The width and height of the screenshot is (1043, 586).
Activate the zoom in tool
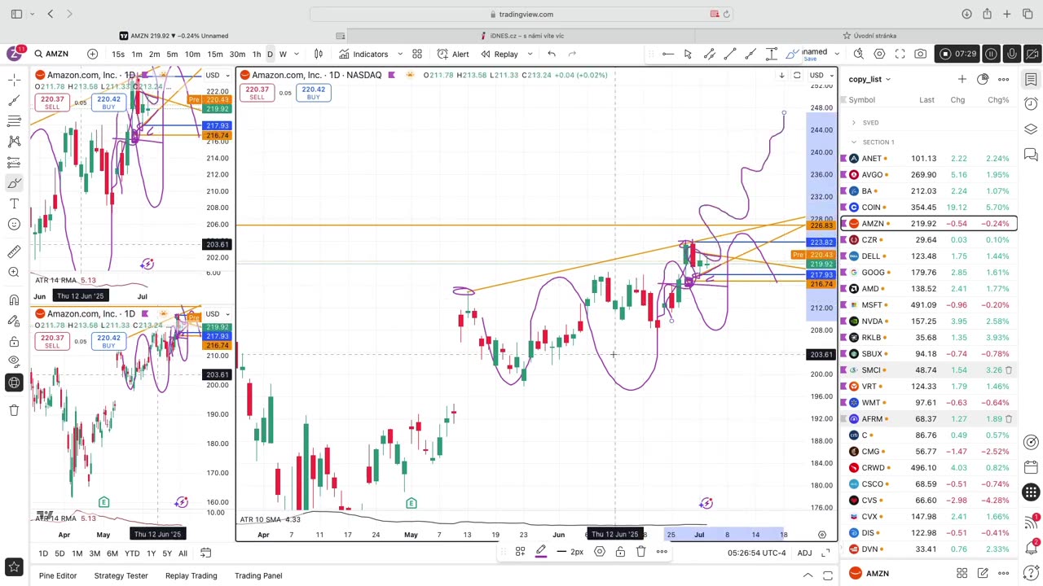click(x=14, y=272)
